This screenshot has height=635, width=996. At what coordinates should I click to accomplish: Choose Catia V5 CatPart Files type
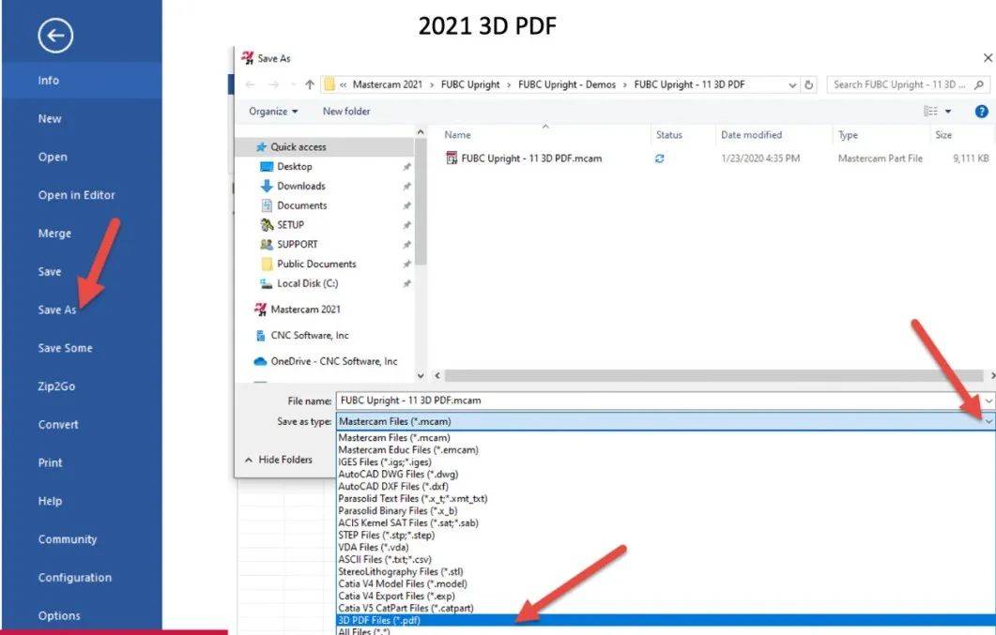click(406, 608)
